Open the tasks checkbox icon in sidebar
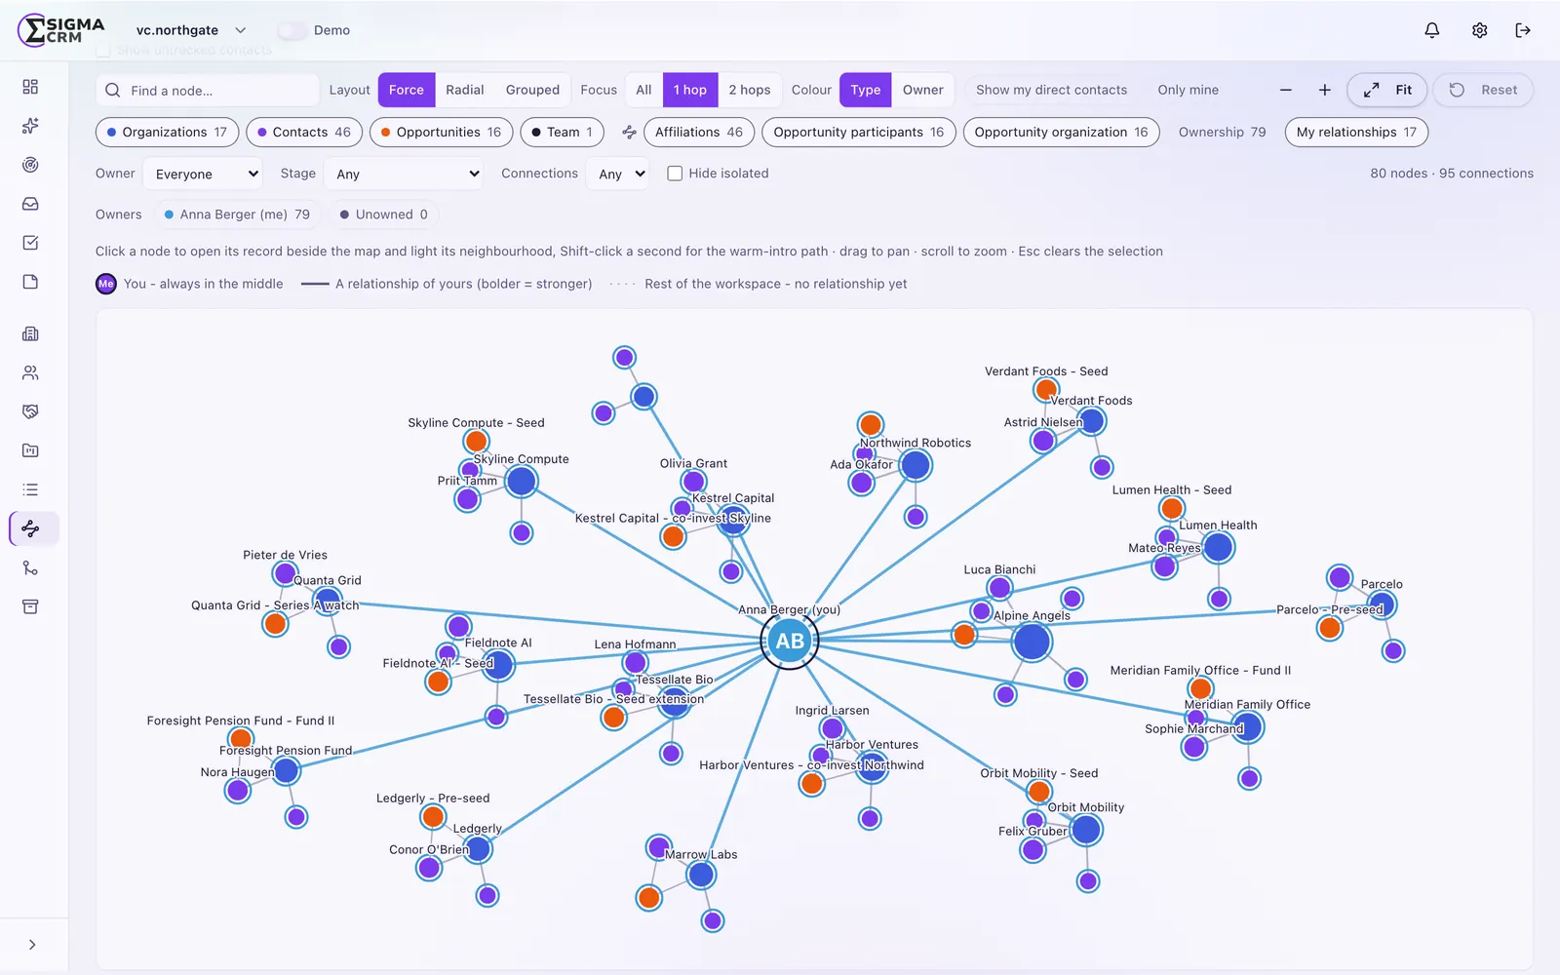Viewport: 1560px width, 975px height. tap(30, 243)
